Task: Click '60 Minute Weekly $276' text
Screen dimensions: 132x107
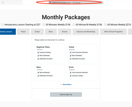Action: 119,24
